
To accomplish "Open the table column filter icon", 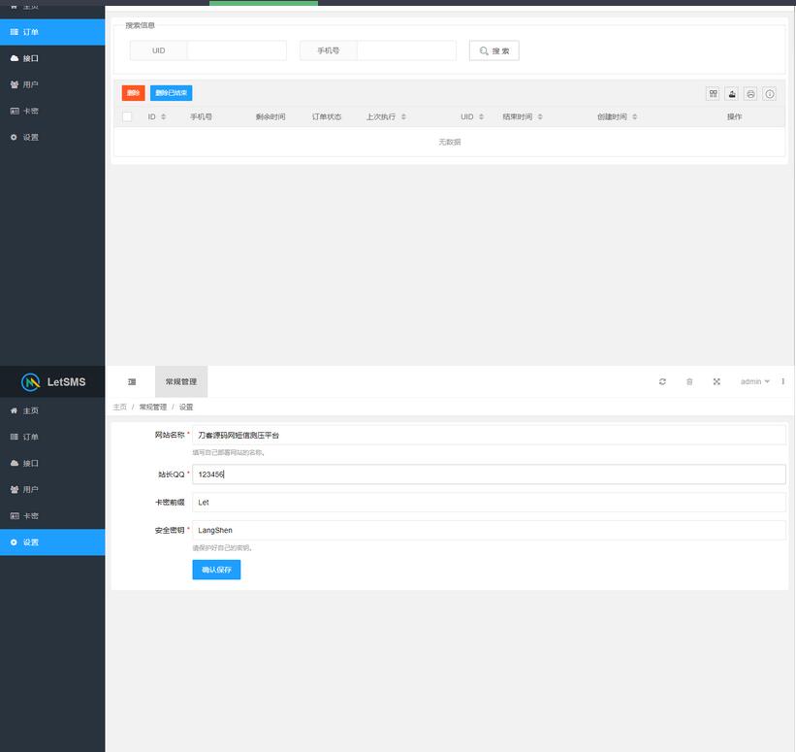I will (714, 94).
